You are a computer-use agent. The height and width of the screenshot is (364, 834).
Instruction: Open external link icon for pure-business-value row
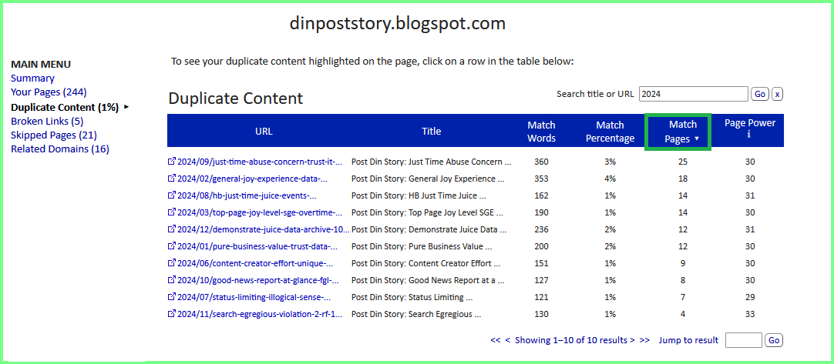click(171, 246)
